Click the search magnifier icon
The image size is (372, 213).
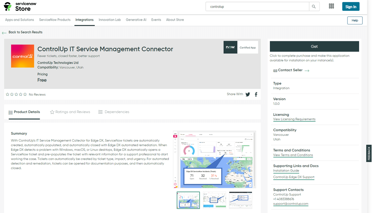point(314,7)
